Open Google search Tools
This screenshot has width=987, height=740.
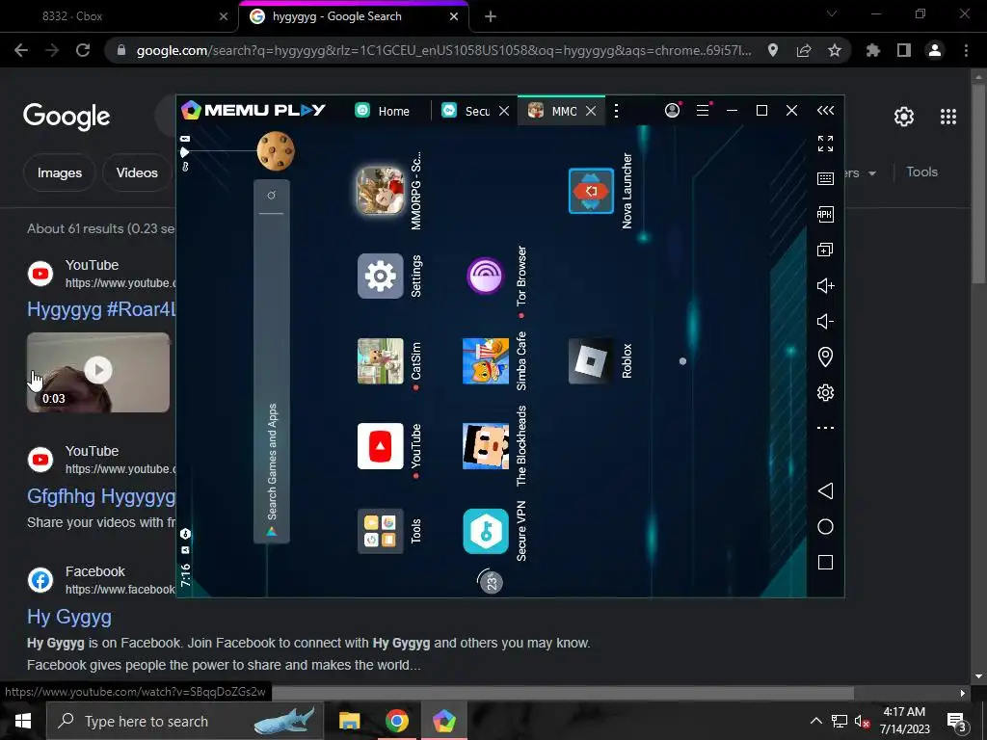921,172
